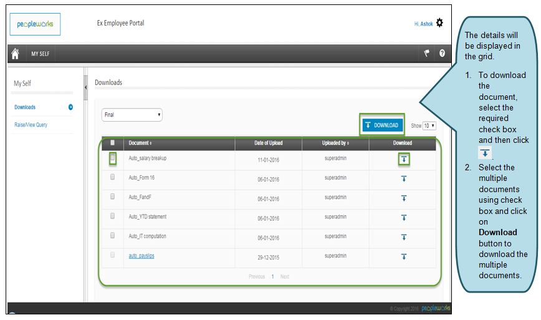This screenshot has height=320, width=541.
Task: Sort table by Document column header
Action: click(x=140, y=143)
